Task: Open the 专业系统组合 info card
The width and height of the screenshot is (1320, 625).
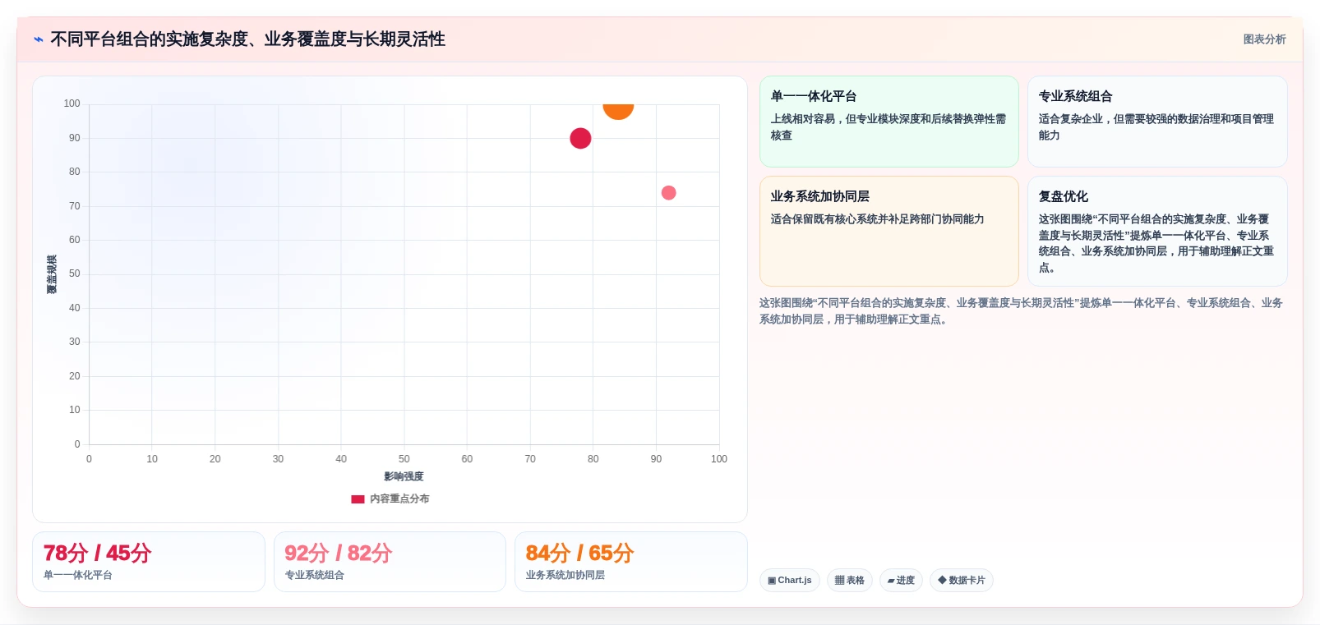Action: [x=1157, y=122]
